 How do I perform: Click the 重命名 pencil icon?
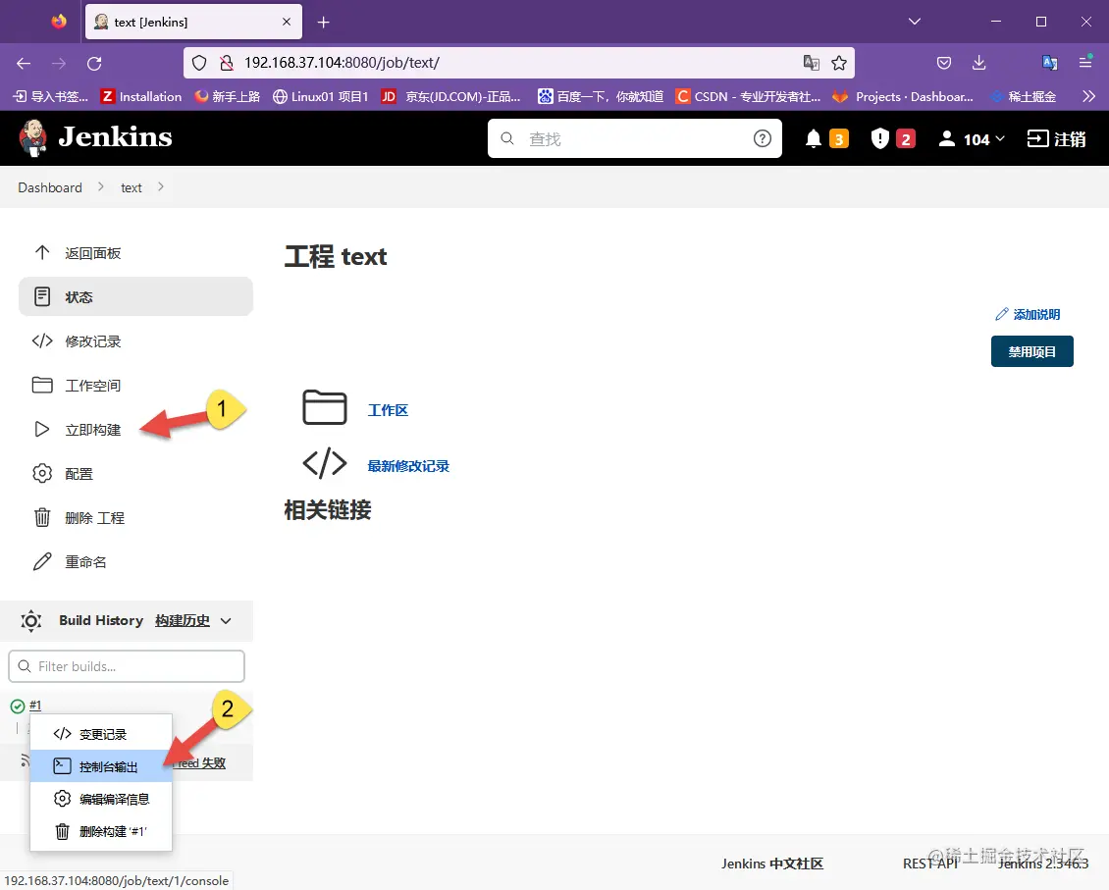pos(41,561)
